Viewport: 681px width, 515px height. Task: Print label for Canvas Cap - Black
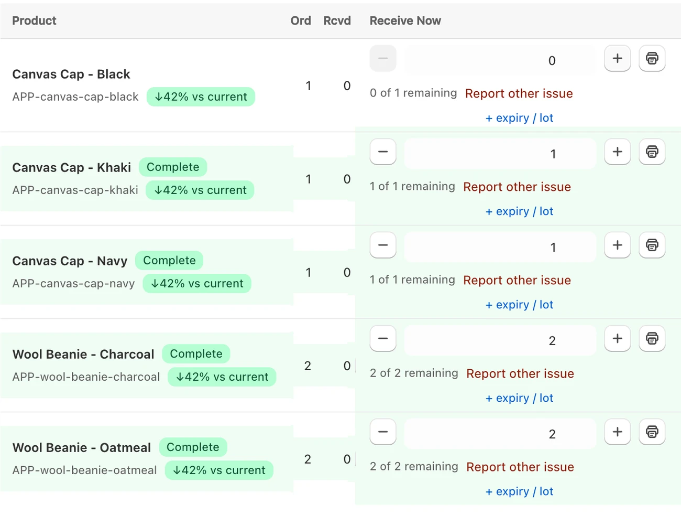point(652,58)
